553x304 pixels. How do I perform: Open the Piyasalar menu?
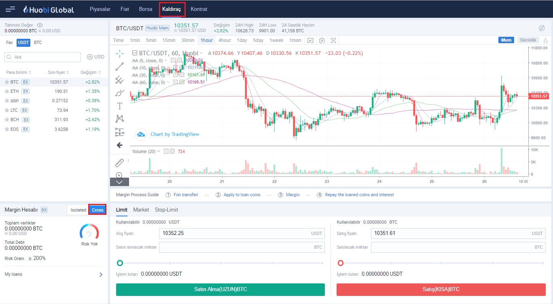tap(100, 9)
